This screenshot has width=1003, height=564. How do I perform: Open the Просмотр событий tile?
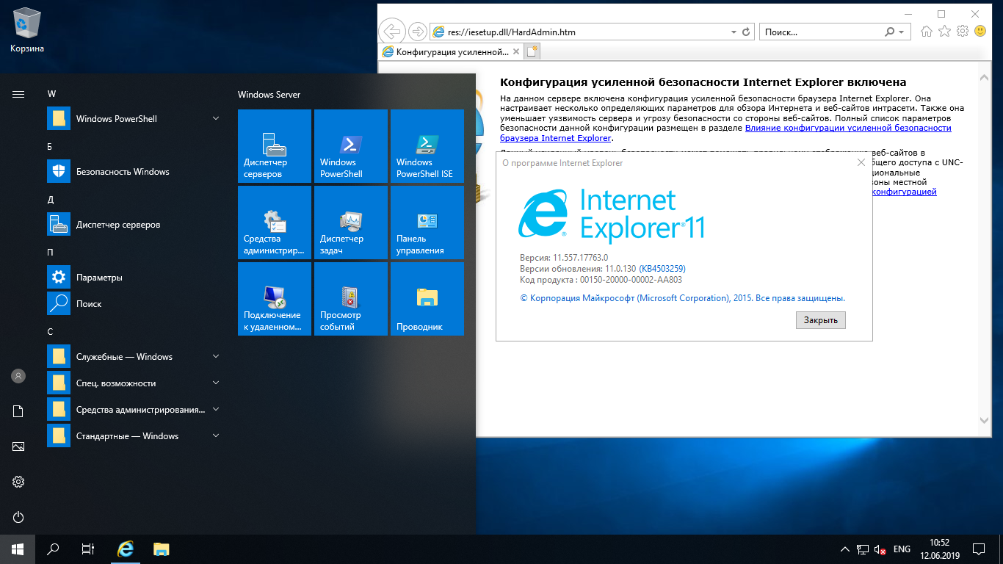(x=351, y=299)
